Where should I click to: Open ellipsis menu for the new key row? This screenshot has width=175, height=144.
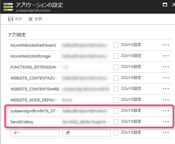pos(166,133)
